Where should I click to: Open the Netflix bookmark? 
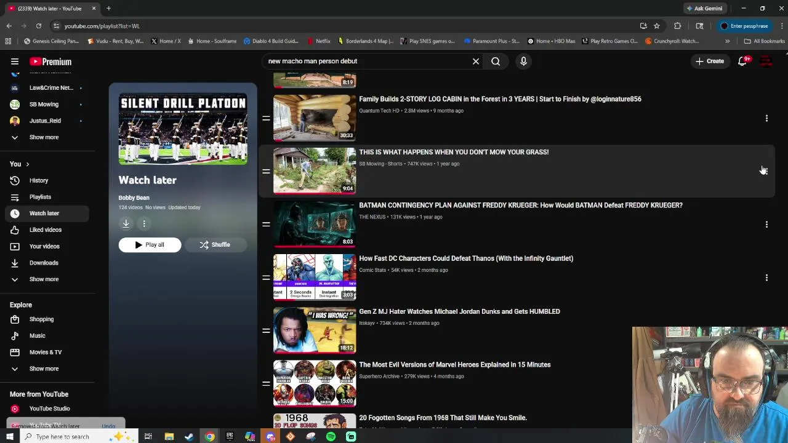(x=319, y=41)
